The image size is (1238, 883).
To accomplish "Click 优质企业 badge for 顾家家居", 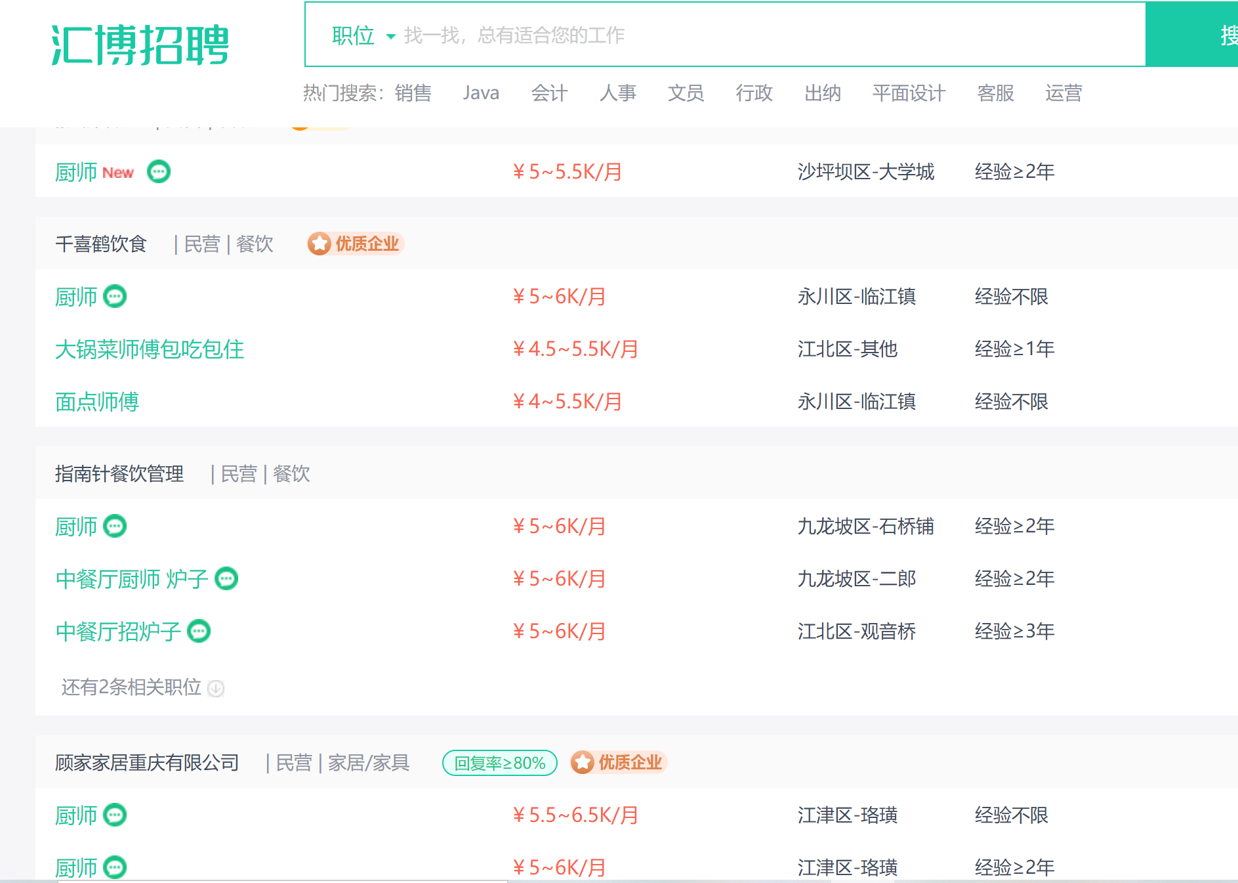I will click(x=619, y=763).
